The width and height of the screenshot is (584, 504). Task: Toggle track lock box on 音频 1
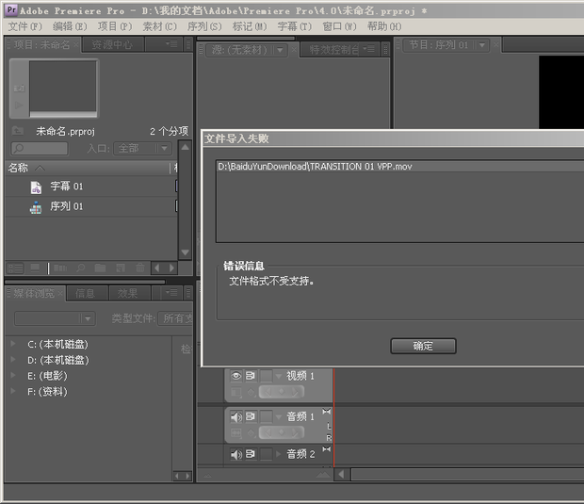tap(266, 416)
